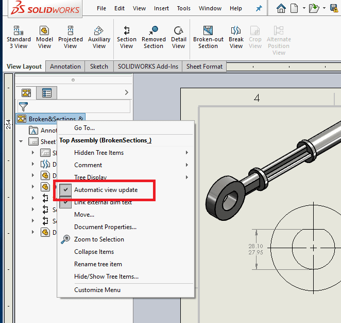Switch to the PropertyManager tab icon
Viewport: 341px width, 323px height.
pyautogui.click(x=47, y=93)
